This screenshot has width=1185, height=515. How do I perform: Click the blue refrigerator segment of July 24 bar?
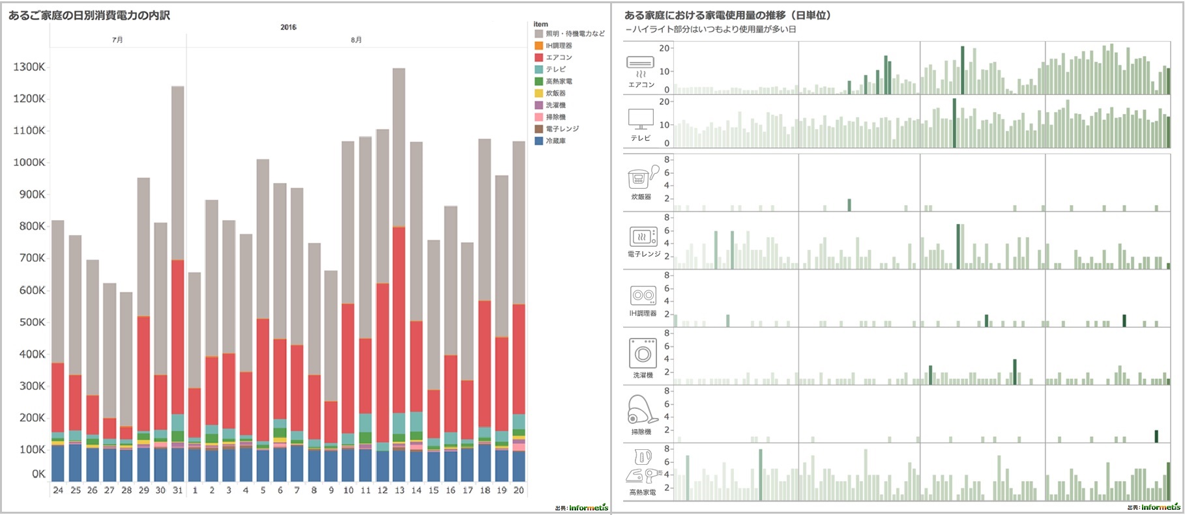click(x=58, y=462)
